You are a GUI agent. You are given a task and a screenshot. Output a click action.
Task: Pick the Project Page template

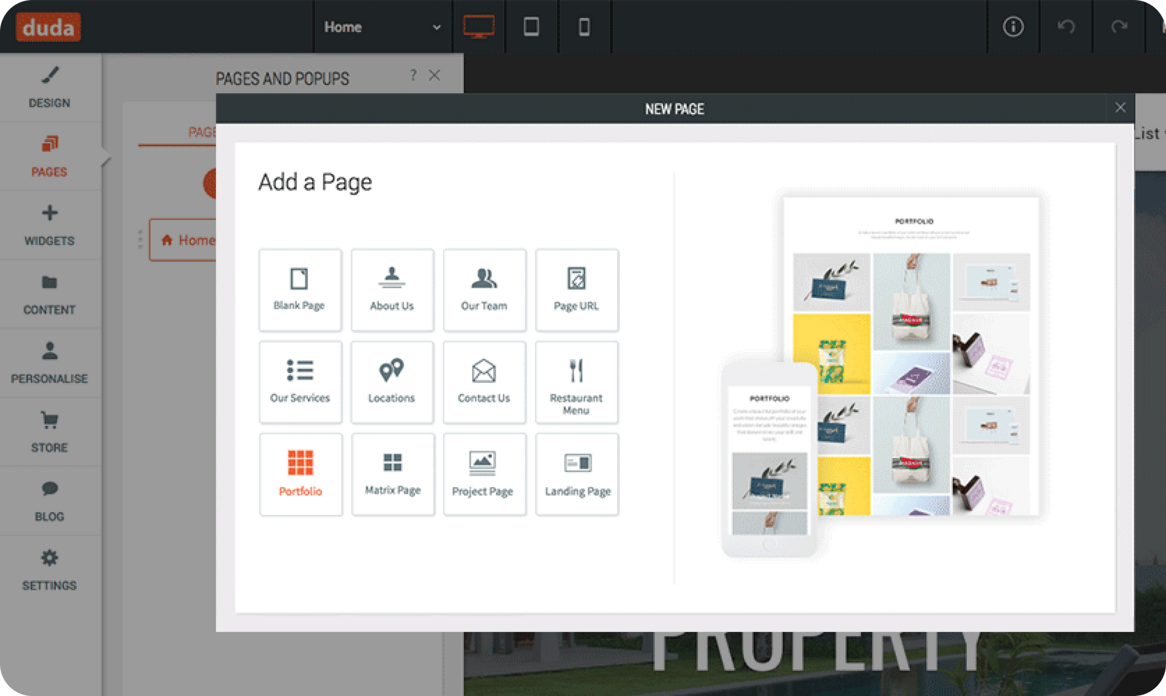(x=485, y=475)
